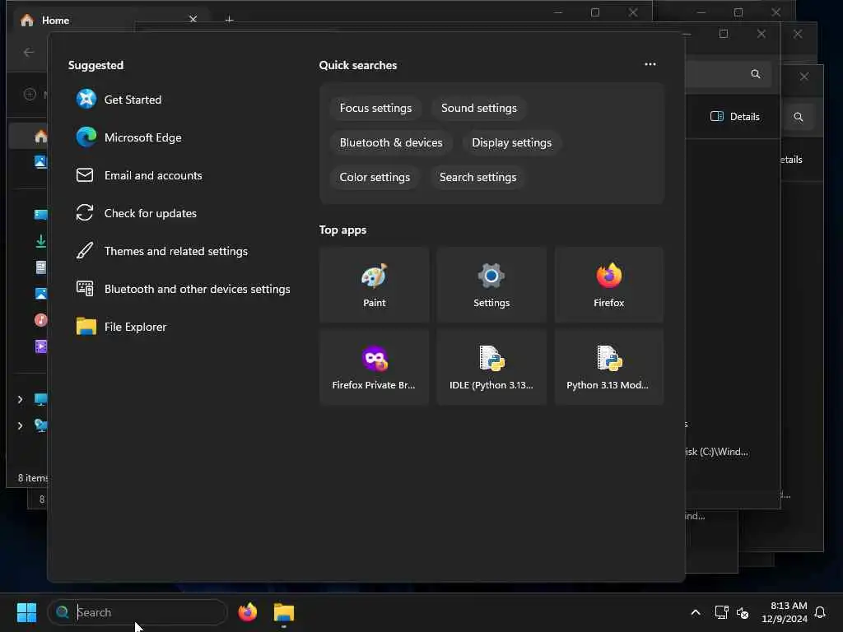Click the Back arrow in File Explorer
The height and width of the screenshot is (632, 843).
point(29,52)
